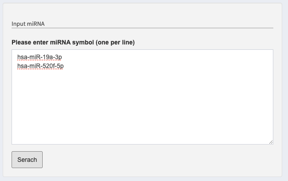
Task: Click empty panel space right of Serach button
Action: [156, 160]
